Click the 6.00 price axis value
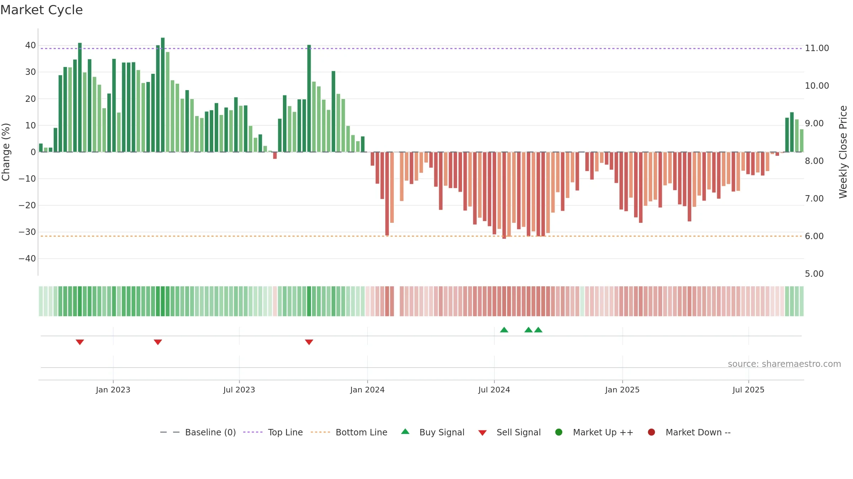The width and height of the screenshot is (853, 479). tap(814, 236)
